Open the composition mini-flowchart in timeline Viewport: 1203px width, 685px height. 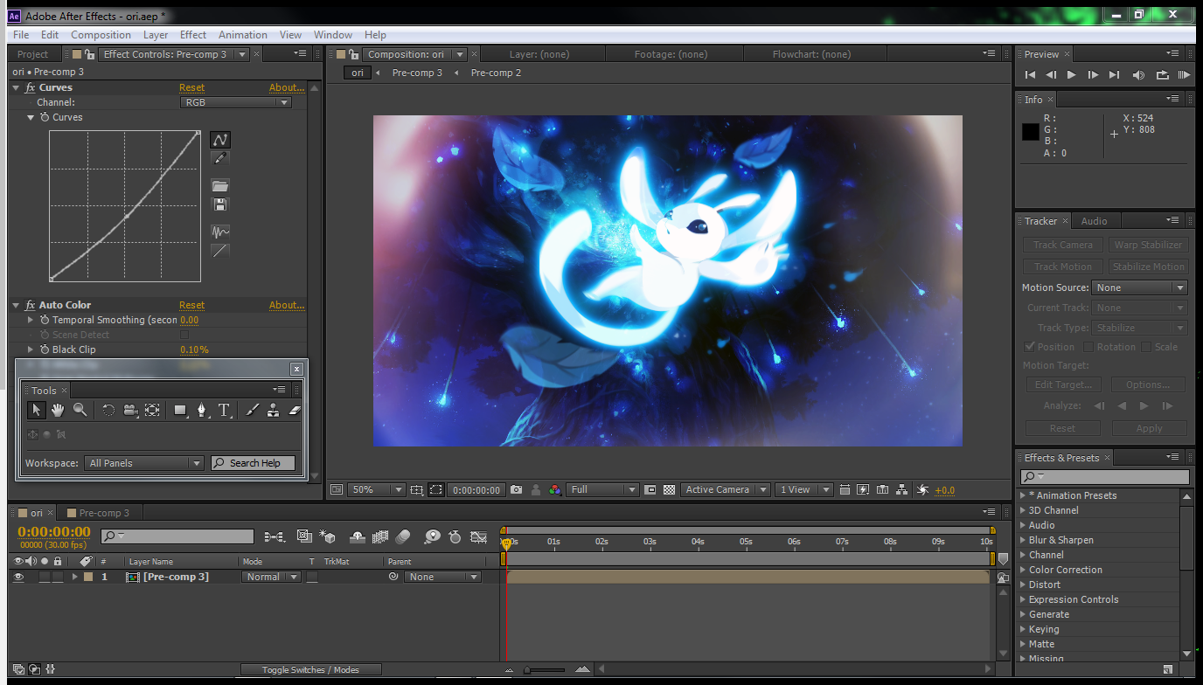(274, 536)
